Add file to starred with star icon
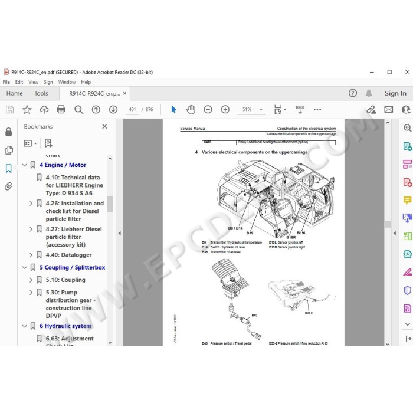The width and height of the screenshot is (413, 413). pos(27,109)
